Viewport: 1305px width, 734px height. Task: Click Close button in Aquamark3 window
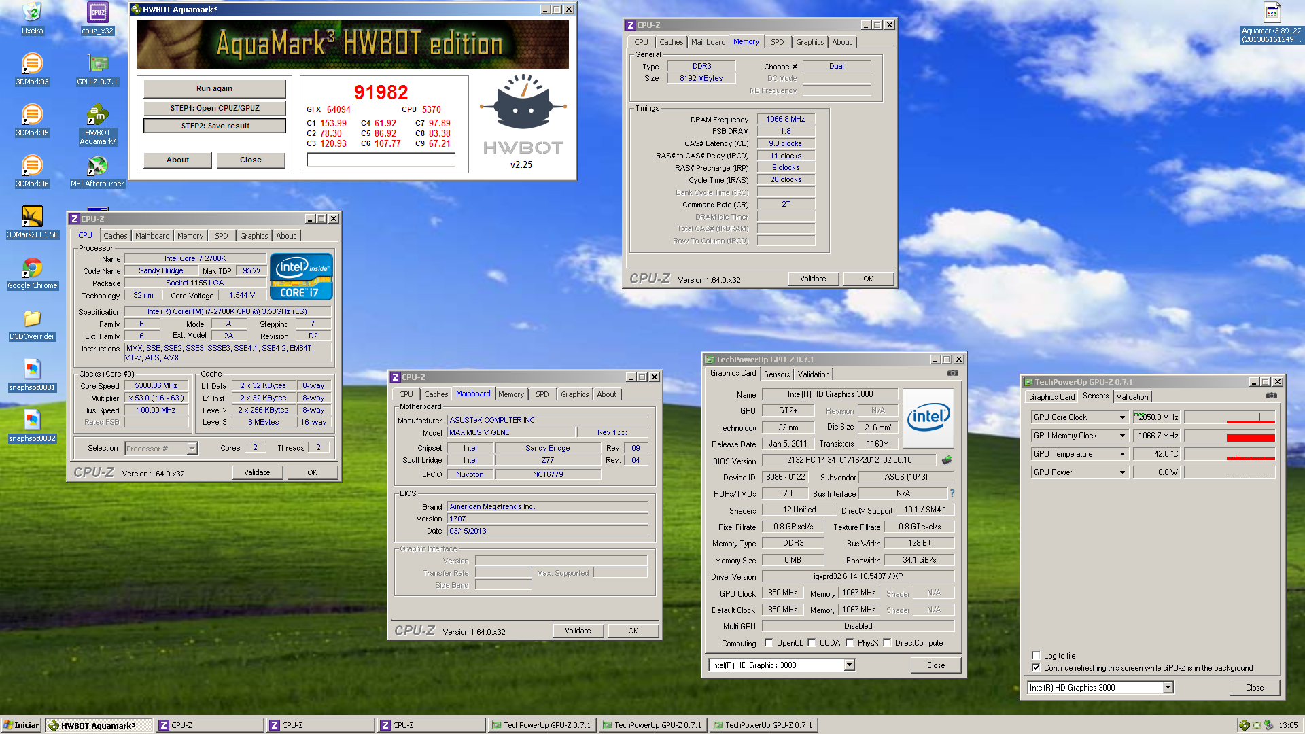tap(250, 160)
